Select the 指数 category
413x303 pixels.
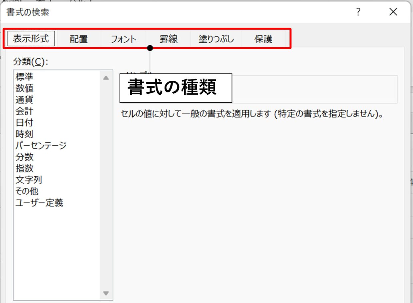tap(24, 168)
